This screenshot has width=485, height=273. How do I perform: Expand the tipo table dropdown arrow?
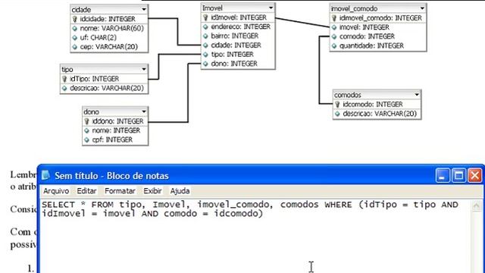pos(144,69)
